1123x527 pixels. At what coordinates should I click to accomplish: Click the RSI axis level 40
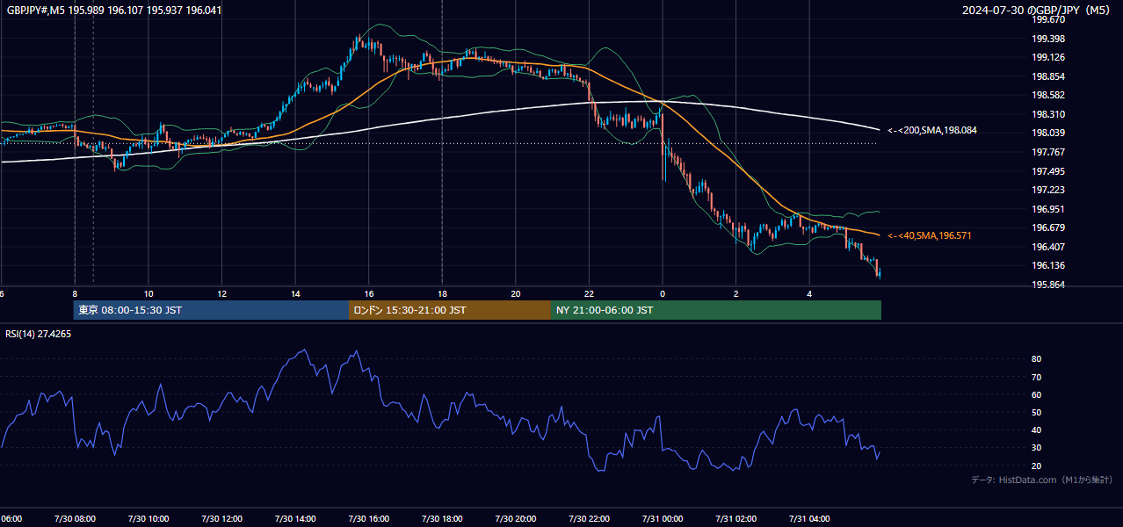(x=1036, y=430)
